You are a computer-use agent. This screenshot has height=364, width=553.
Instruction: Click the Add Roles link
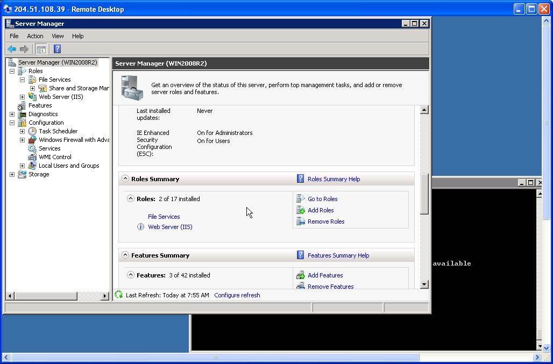(x=321, y=210)
